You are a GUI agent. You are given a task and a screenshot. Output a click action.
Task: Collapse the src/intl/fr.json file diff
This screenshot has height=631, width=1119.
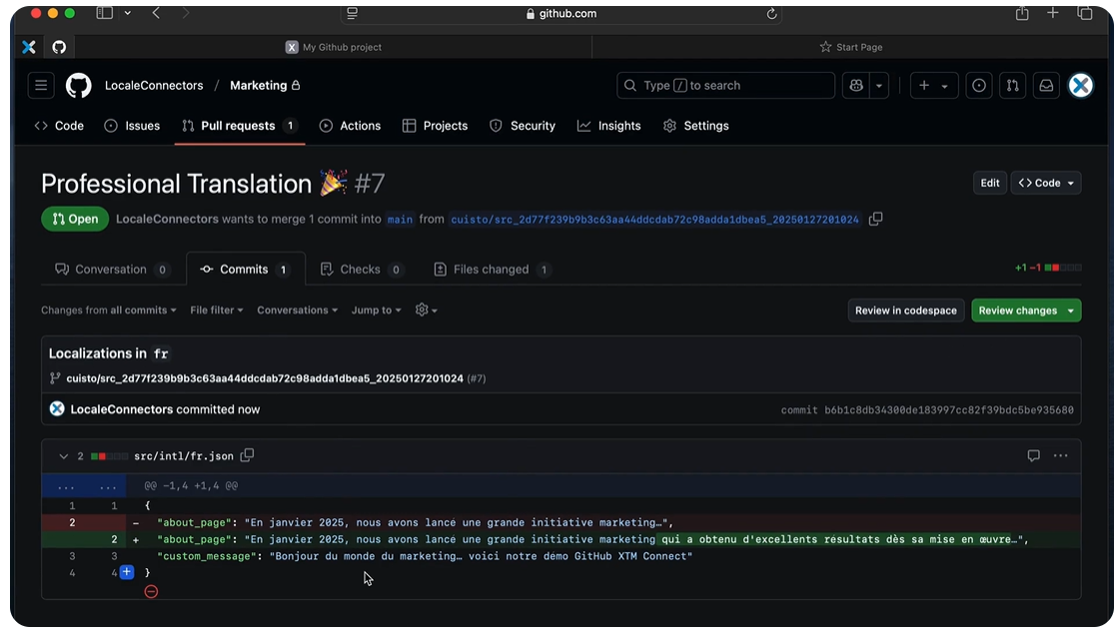pyautogui.click(x=64, y=456)
